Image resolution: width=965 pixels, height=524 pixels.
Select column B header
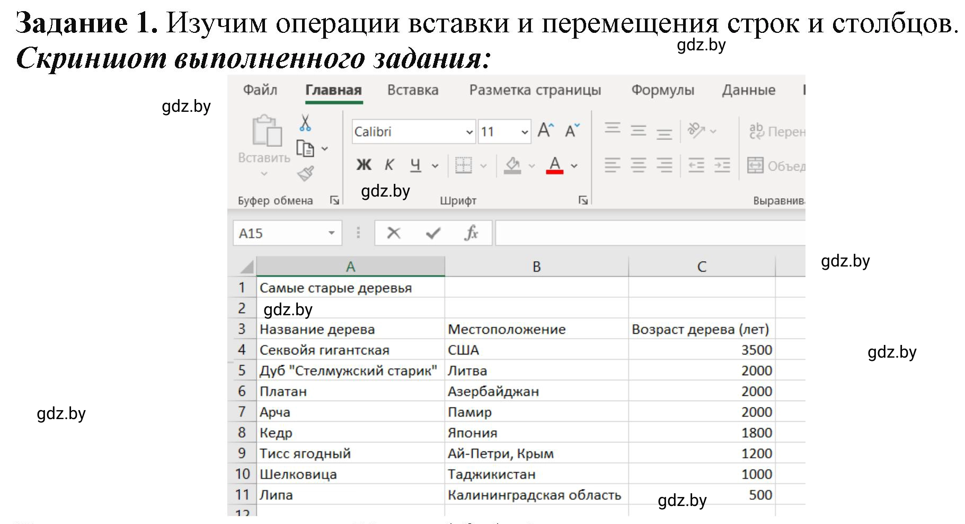point(536,267)
